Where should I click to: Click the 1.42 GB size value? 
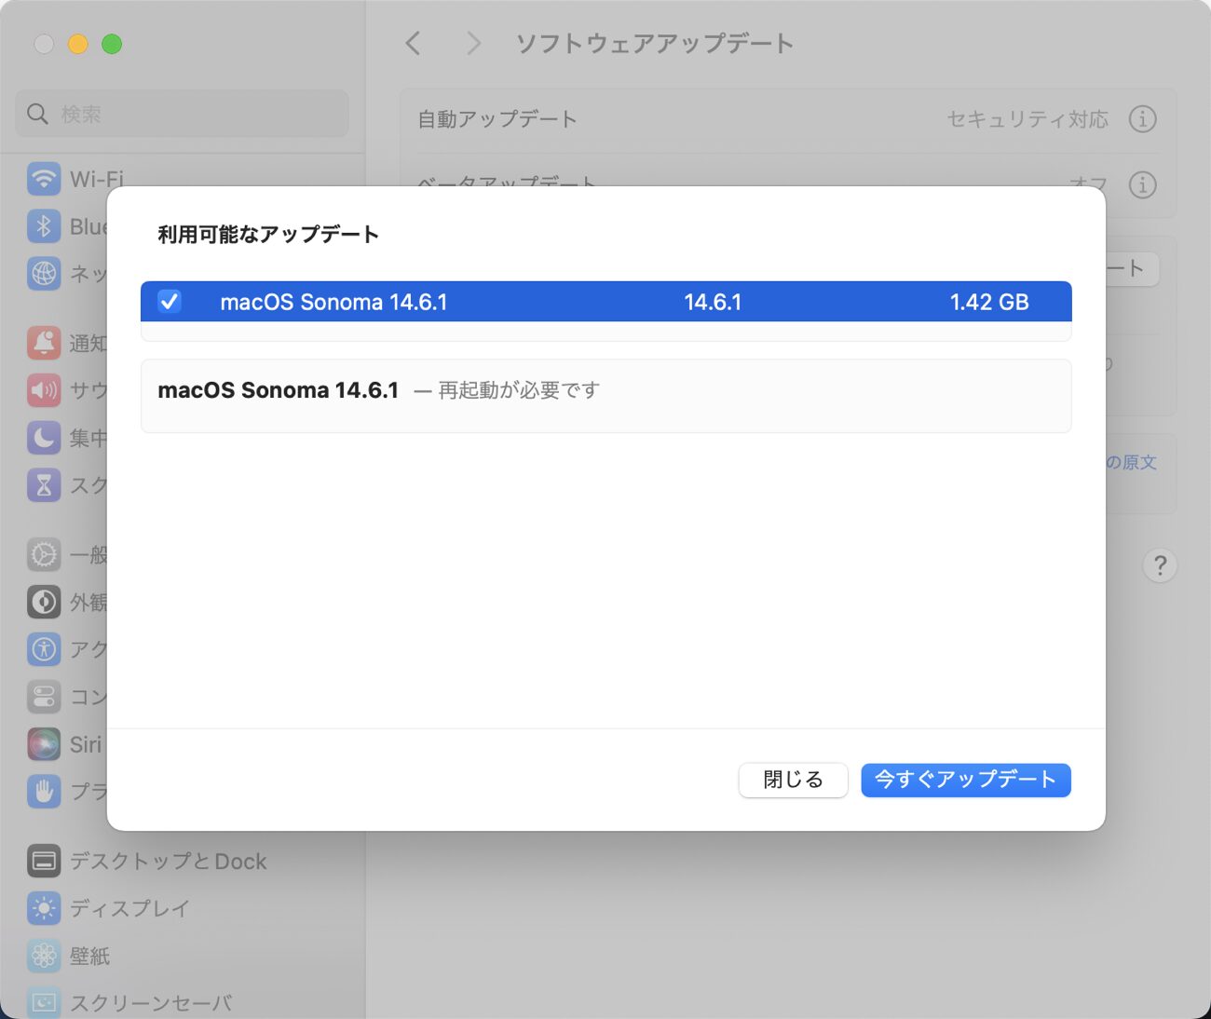tap(988, 302)
